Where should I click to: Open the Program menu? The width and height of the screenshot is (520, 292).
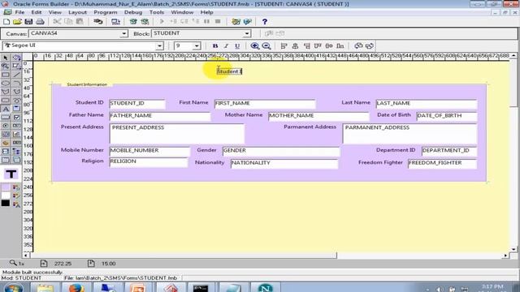tap(105, 12)
